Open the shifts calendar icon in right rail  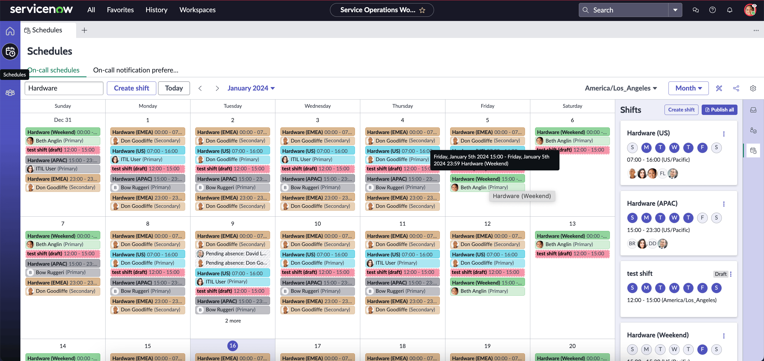click(753, 151)
